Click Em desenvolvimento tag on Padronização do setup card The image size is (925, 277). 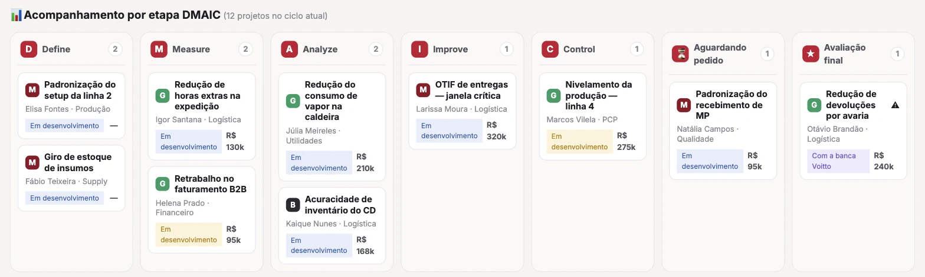tap(64, 126)
